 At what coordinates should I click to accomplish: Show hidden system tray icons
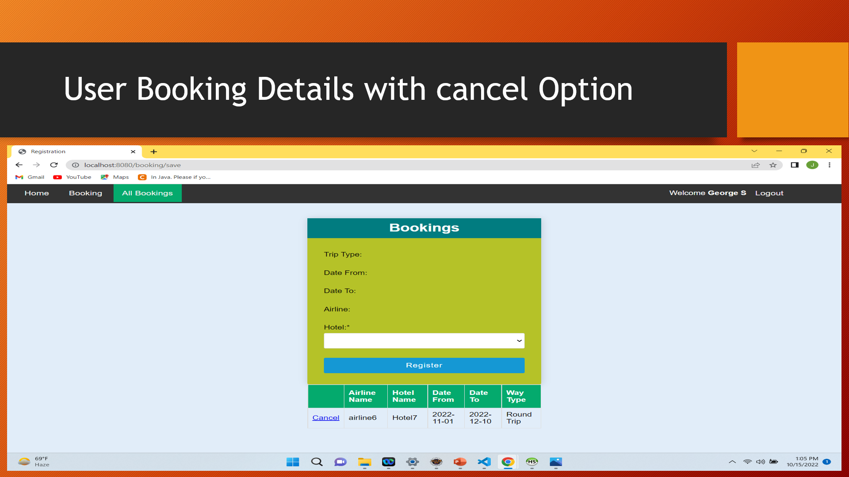coord(732,462)
